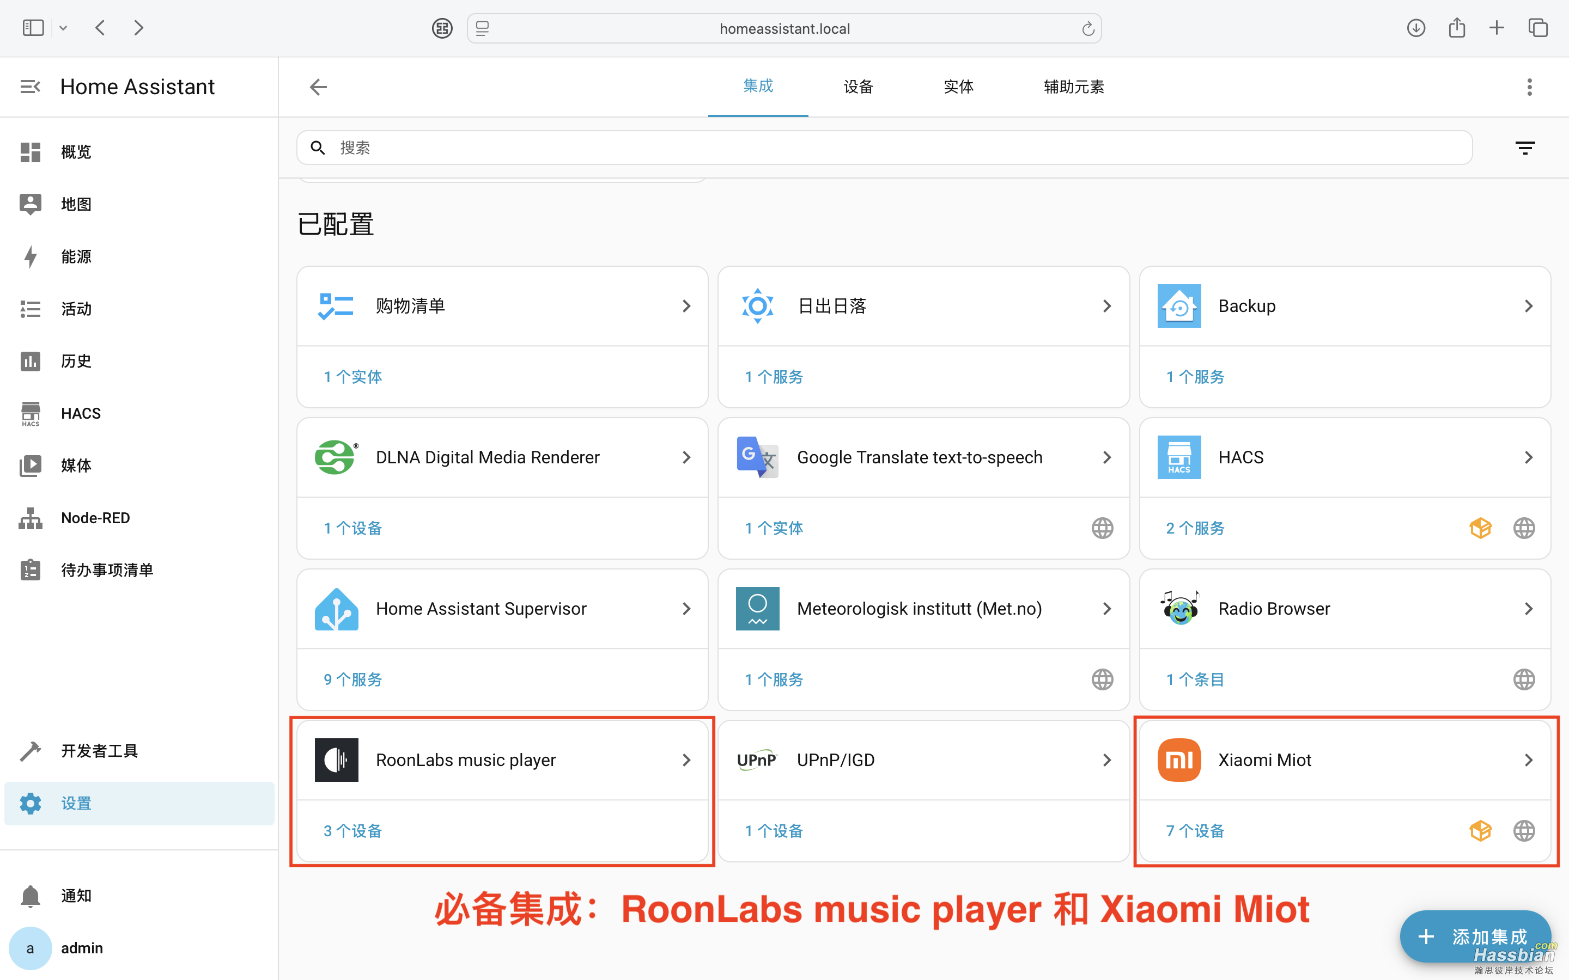Collapse the sidebar with the menu toggle
Viewport: 1569px width, 980px height.
click(30, 86)
